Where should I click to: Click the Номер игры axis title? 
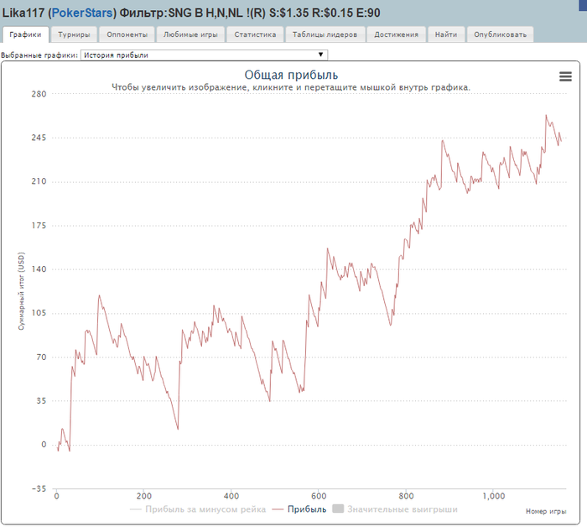pyautogui.click(x=546, y=511)
